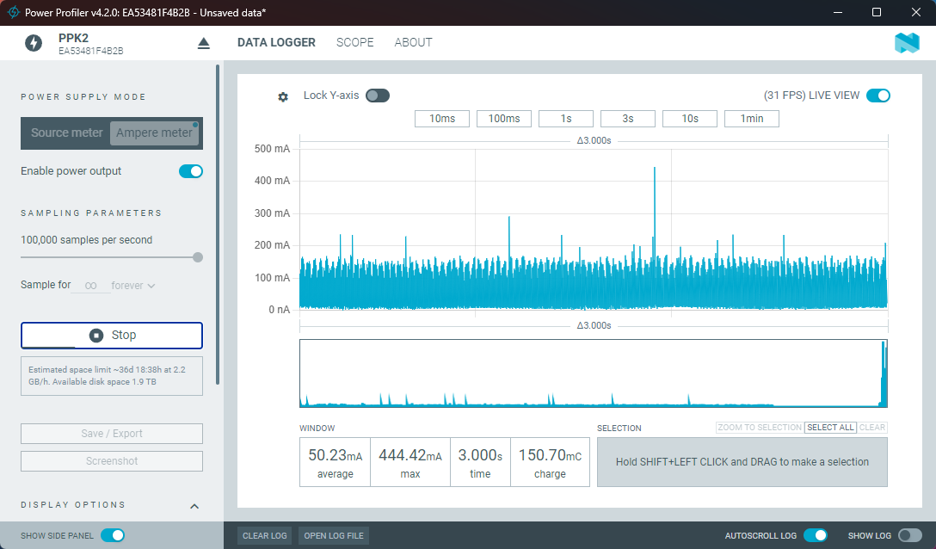This screenshot has height=549, width=936.
Task: Turn off Enable power output
Action: (191, 171)
